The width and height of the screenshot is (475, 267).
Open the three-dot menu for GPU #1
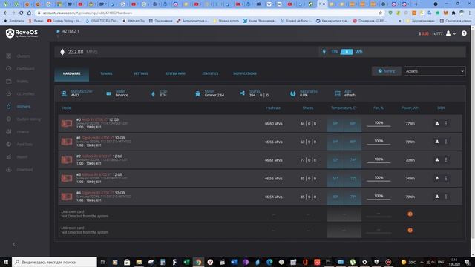point(446,142)
